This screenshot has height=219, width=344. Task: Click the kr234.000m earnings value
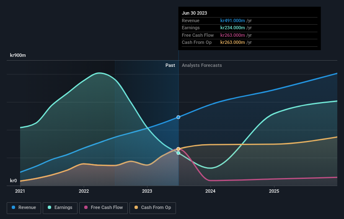(x=233, y=28)
